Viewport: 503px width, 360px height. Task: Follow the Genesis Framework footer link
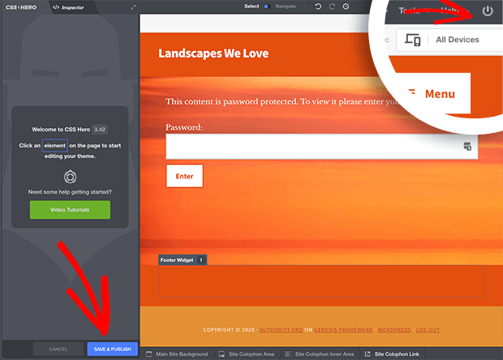pyautogui.click(x=343, y=330)
